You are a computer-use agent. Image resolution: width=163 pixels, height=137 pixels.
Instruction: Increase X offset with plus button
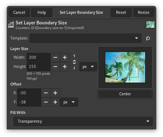tap(55, 93)
